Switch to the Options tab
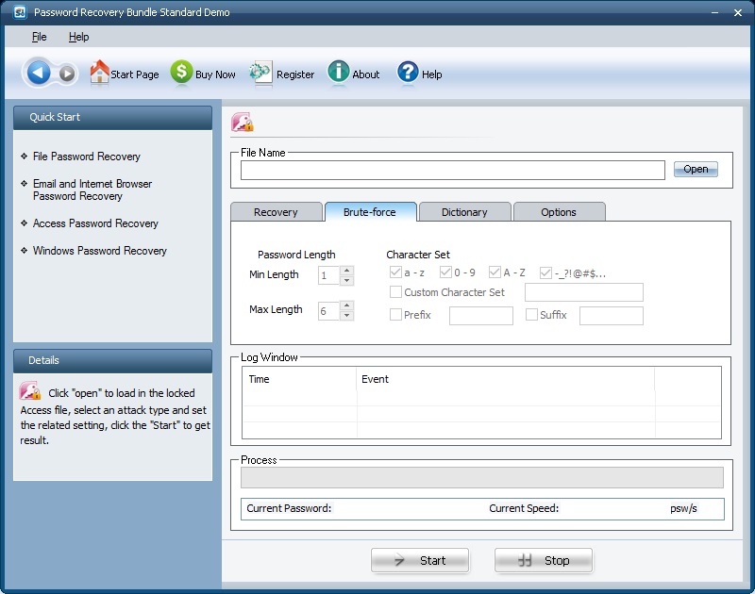755x594 pixels. [x=559, y=212]
